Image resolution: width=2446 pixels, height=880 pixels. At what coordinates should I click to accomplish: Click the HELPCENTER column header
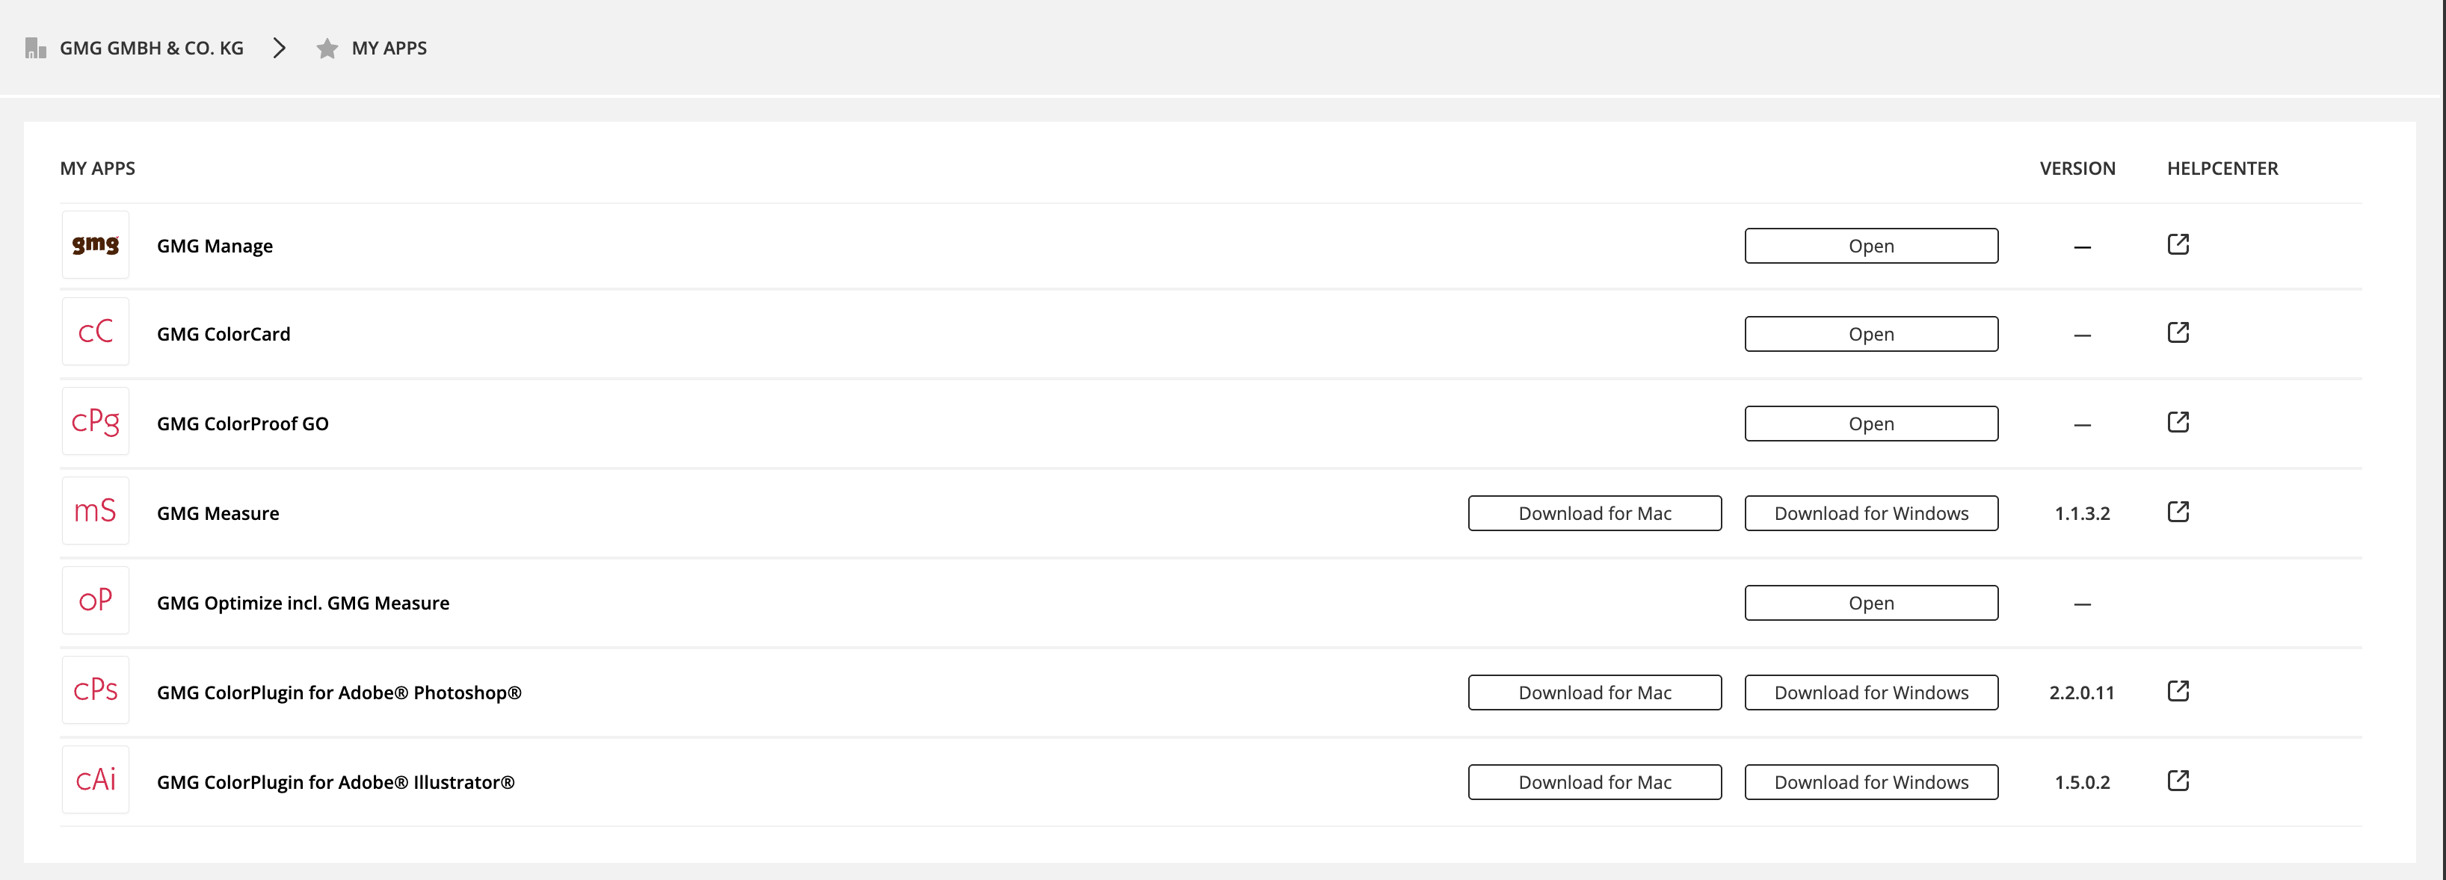[2222, 168]
